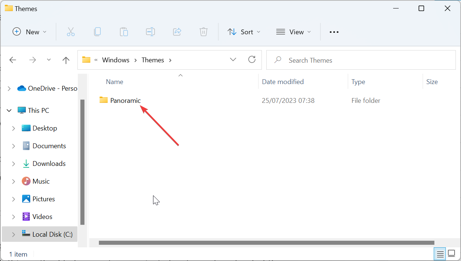This screenshot has width=461, height=261.
Task: Collapse the This PC section
Action: click(x=8, y=110)
